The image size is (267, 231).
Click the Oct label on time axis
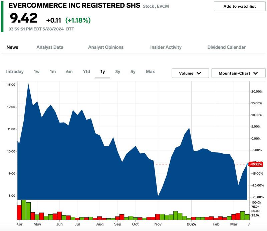click(x=135, y=224)
